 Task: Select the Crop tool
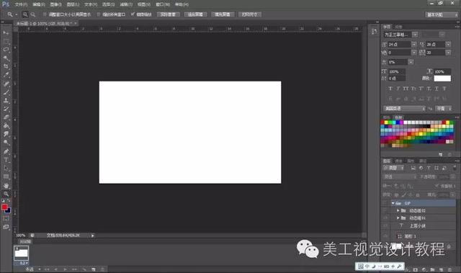6,66
